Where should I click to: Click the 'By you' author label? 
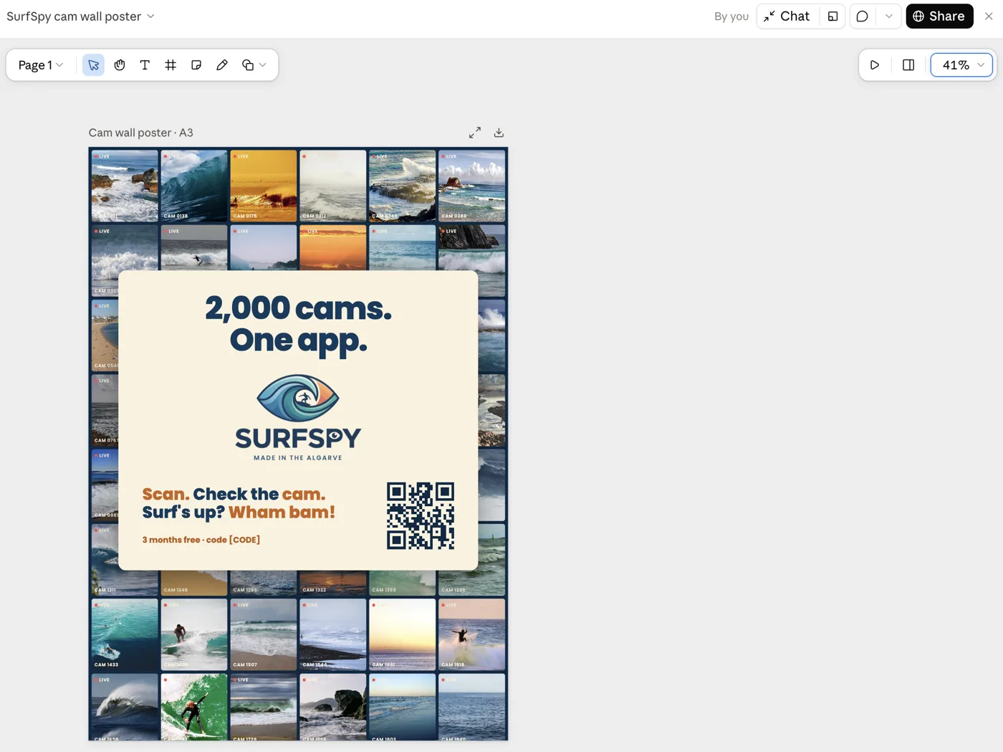pos(731,16)
